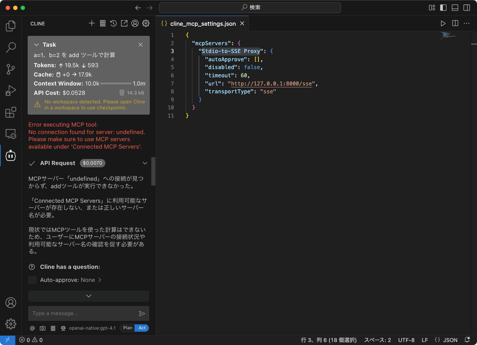
Task: Select the cline_mcp_settings.json tab
Action: click(x=202, y=23)
